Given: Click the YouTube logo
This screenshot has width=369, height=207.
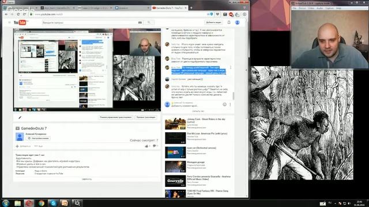Looking at the screenshot, I should pyautogui.click(x=21, y=22).
